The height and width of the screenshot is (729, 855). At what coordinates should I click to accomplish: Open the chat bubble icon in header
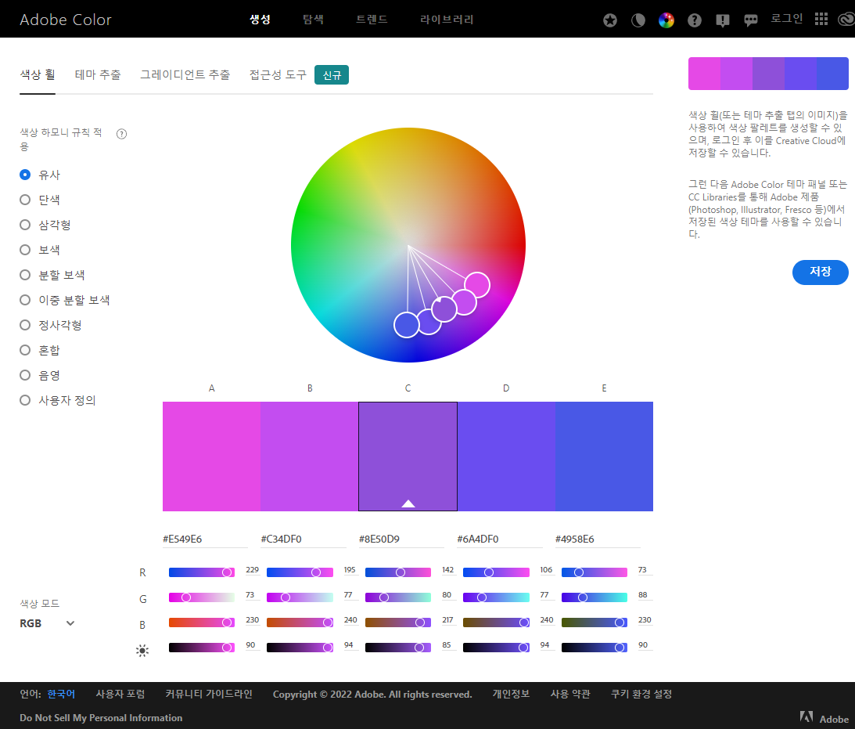pos(751,20)
